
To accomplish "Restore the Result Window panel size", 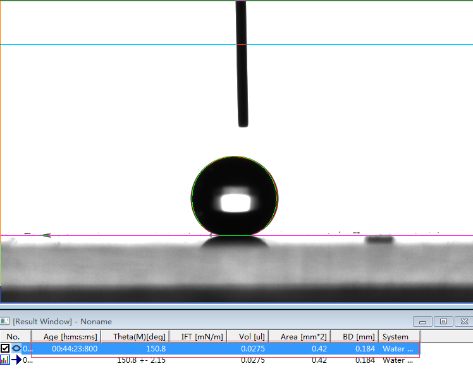I will [443, 322].
